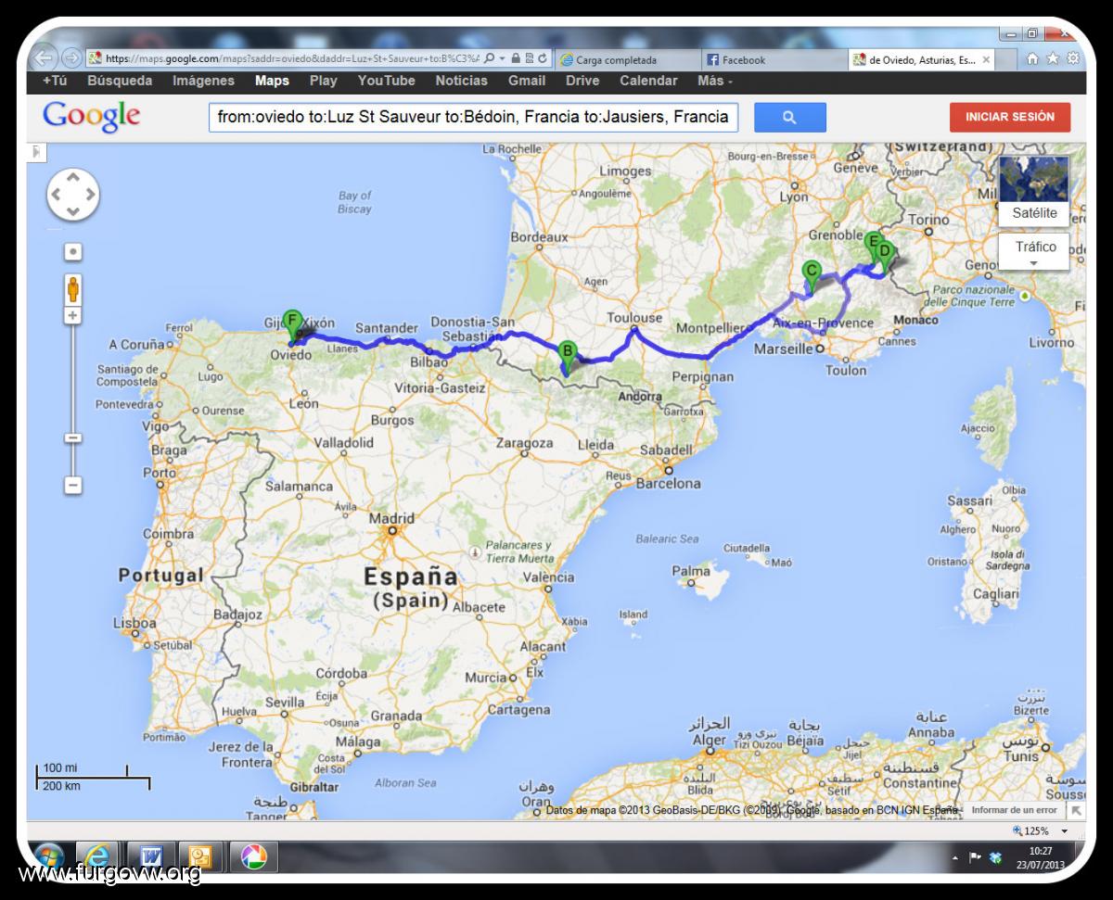Click the search magnifier in address bar
Screen dimensions: 1113x900
(x=489, y=59)
